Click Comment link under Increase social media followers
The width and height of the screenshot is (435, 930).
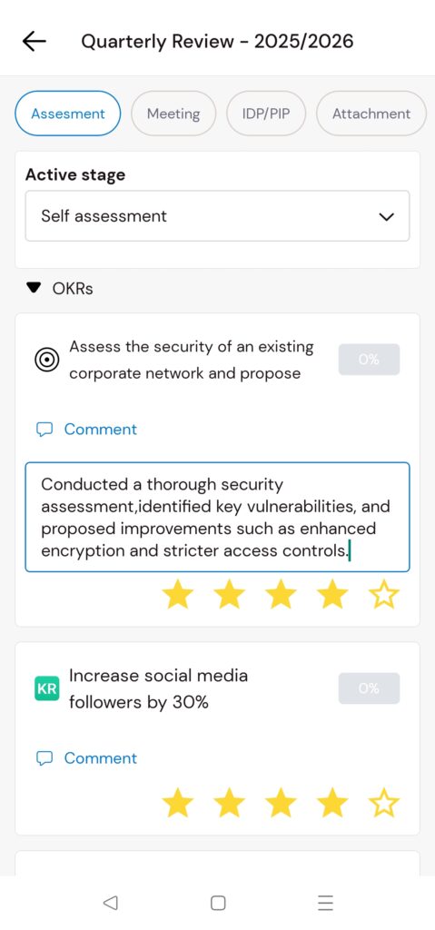click(x=100, y=758)
